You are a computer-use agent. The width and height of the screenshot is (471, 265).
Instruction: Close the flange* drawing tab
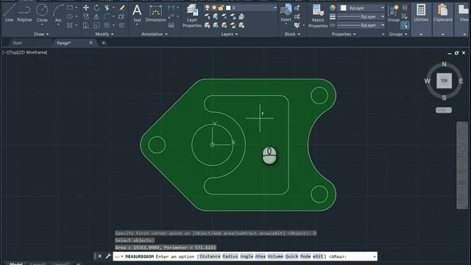(91, 43)
